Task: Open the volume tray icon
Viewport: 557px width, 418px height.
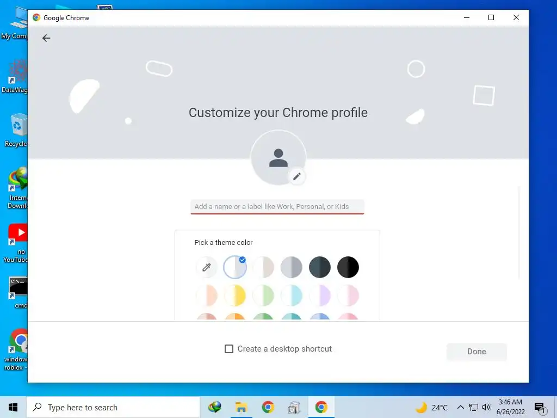Action: tap(486, 407)
